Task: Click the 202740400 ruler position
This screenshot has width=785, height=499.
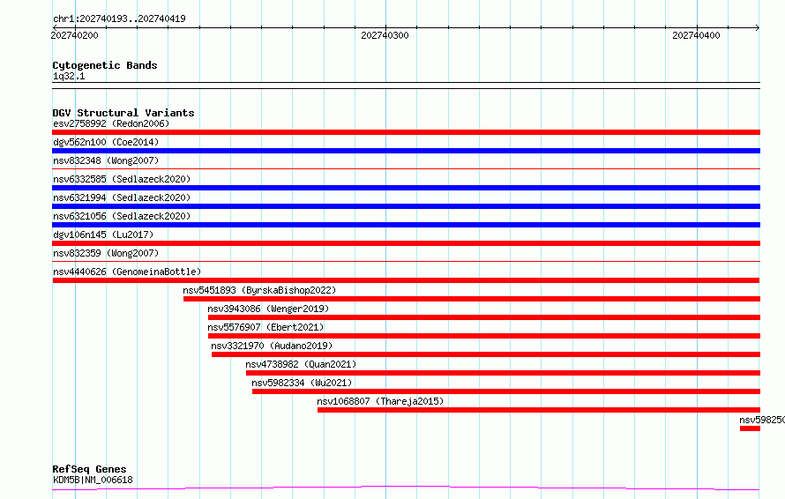Action: [x=697, y=35]
